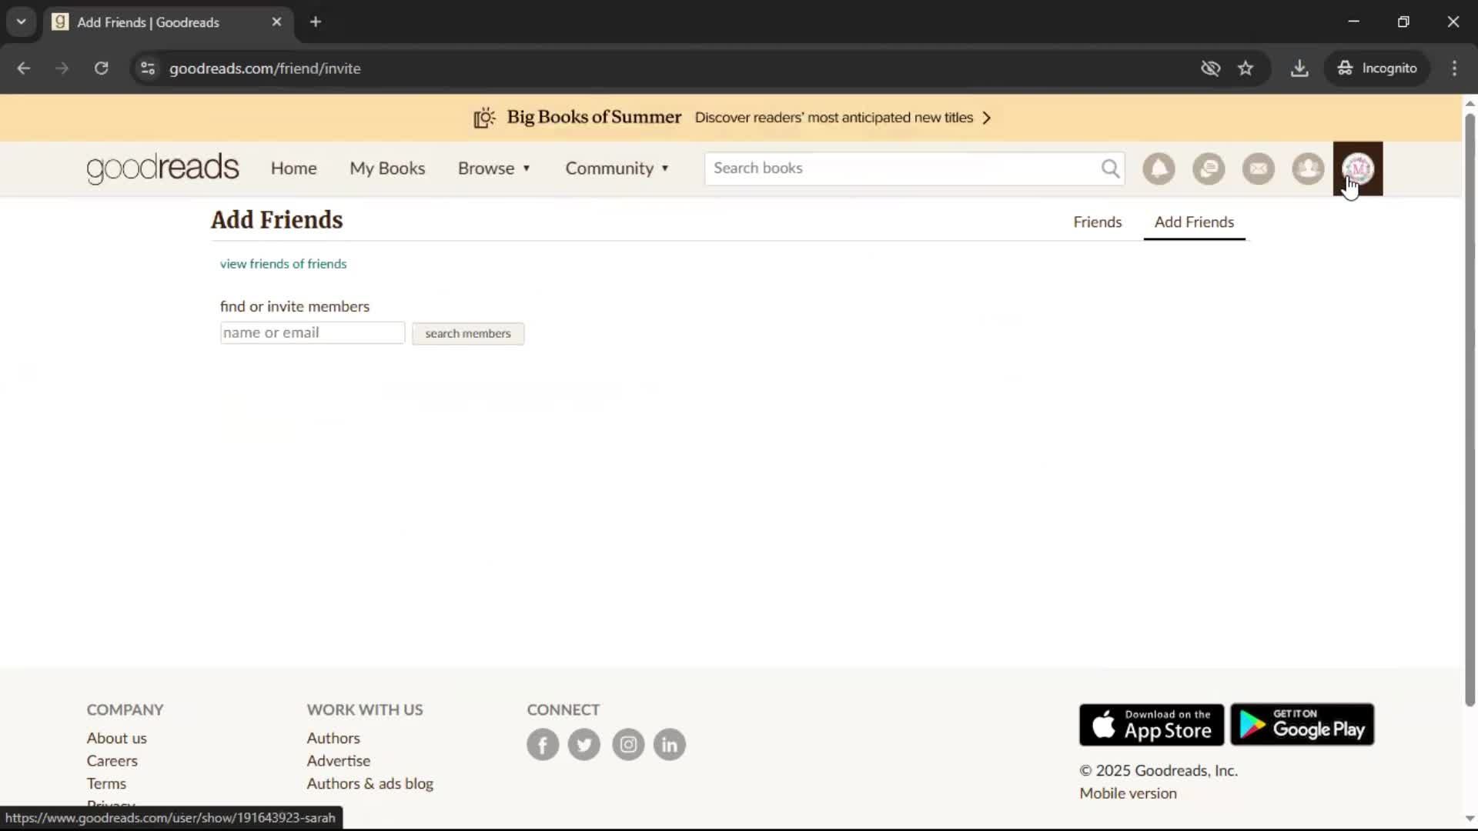
Task: Open Goodreads LinkedIn page icon
Action: (x=670, y=745)
